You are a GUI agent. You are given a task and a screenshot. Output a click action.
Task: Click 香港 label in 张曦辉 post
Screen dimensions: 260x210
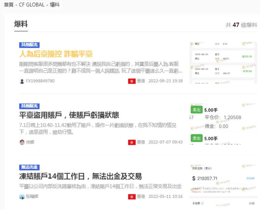pos(141,196)
